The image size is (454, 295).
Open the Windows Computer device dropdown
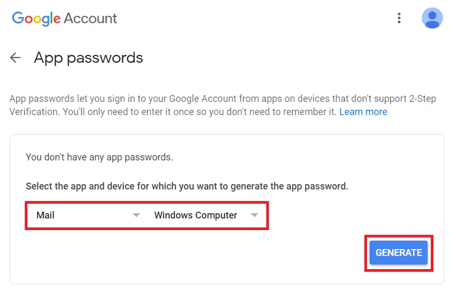[x=206, y=215]
